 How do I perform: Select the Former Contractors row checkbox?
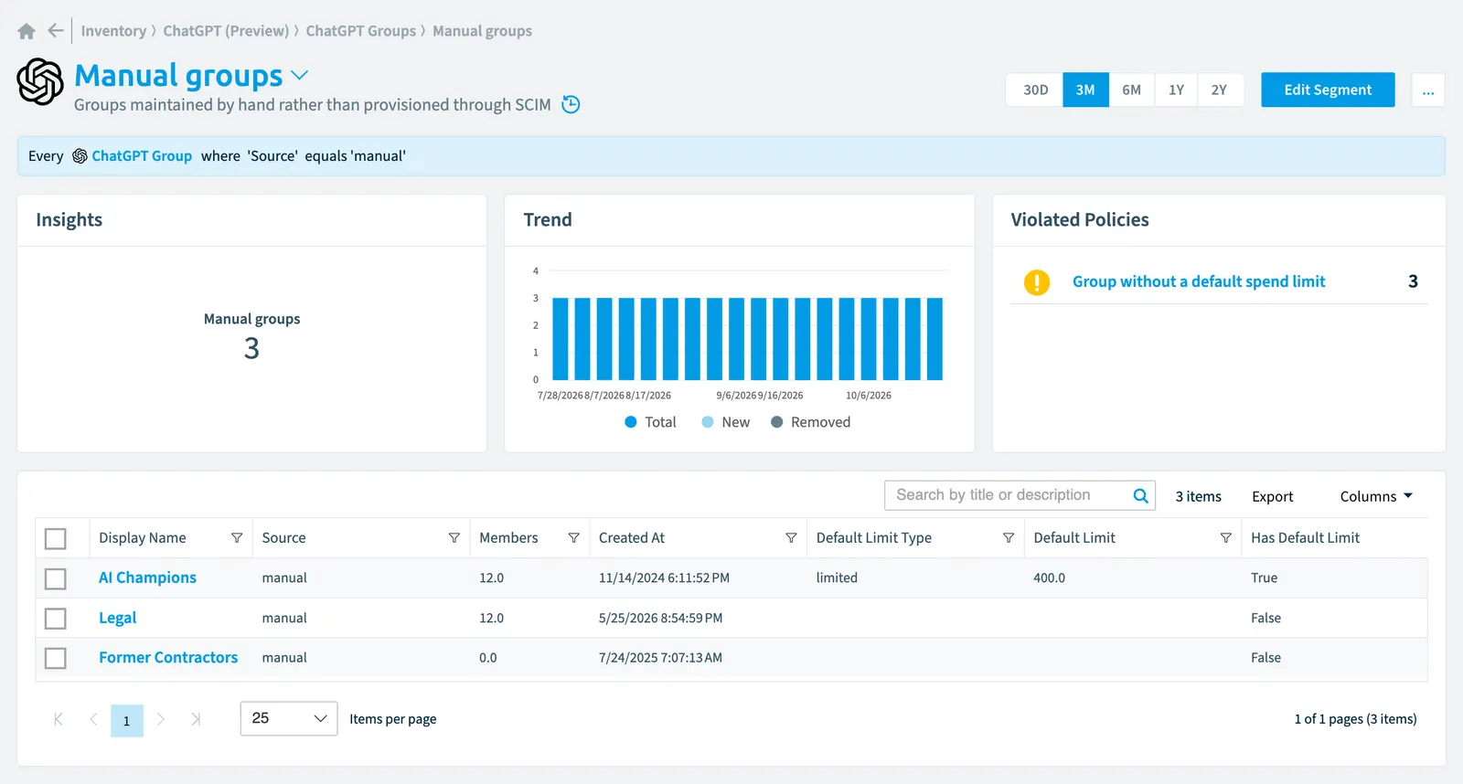[56, 658]
